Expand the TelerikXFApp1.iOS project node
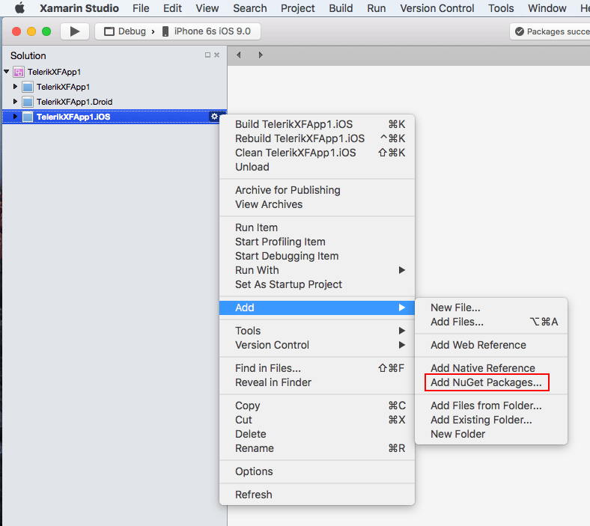 coord(15,117)
